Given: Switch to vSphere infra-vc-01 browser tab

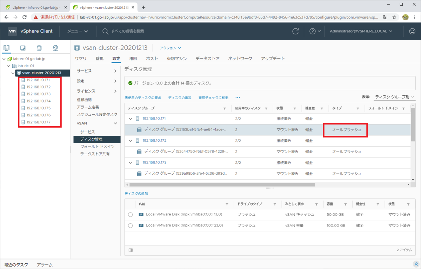Looking at the screenshot, I should 36,7.
